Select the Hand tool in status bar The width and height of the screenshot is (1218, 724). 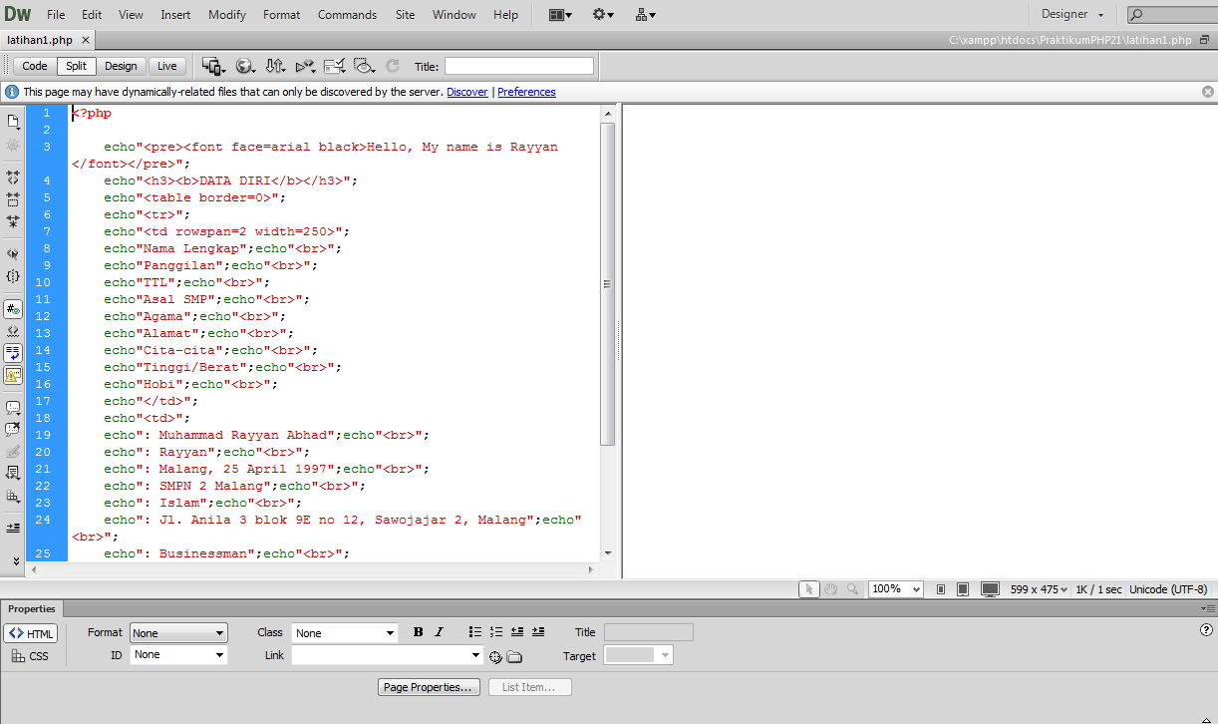coord(830,589)
